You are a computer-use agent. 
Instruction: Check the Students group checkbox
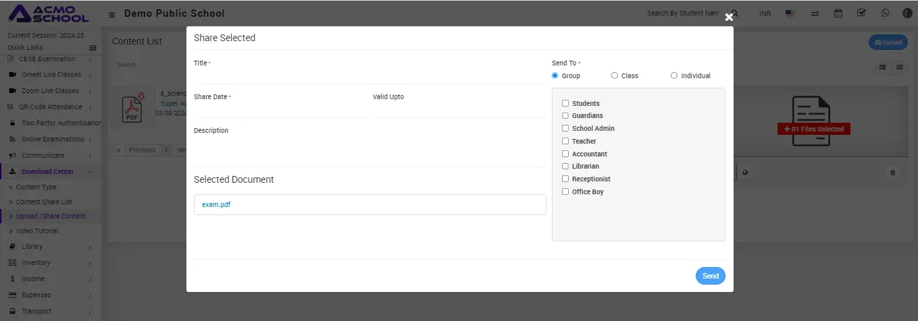coord(565,103)
